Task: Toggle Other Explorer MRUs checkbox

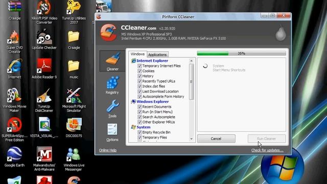Action: 139,122
